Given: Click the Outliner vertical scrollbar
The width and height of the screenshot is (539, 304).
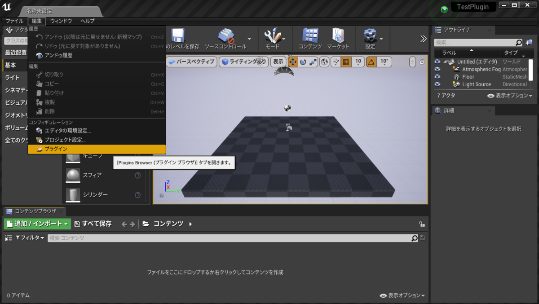Looking at the screenshot, I should click(530, 70).
